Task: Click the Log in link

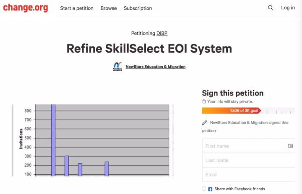Action: [x=288, y=8]
